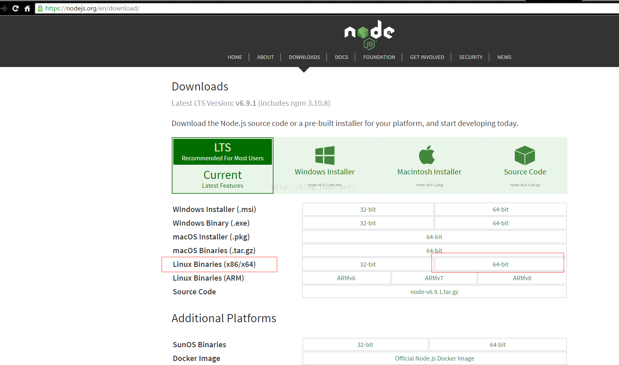Screen dimensions: 619x365
Task: Click the Linux Binaries (x86/x64) row label
Action: click(x=214, y=264)
